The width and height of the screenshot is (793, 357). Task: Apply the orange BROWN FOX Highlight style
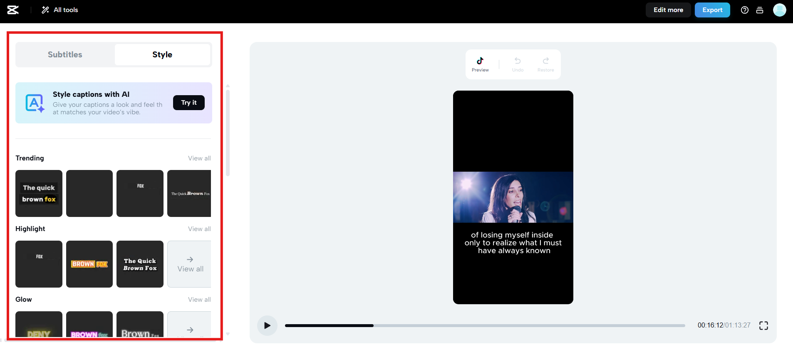(x=89, y=264)
